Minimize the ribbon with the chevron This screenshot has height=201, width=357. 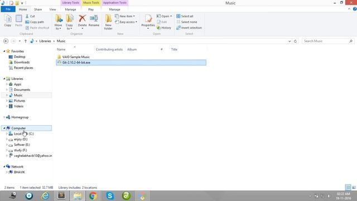(349, 9)
